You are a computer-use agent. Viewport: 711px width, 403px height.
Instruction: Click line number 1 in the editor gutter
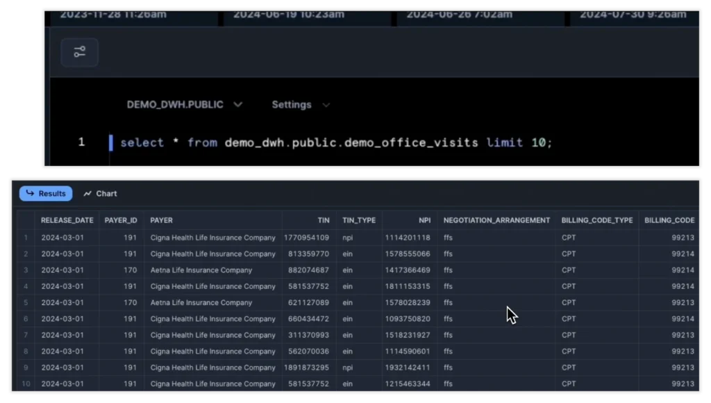coord(81,142)
